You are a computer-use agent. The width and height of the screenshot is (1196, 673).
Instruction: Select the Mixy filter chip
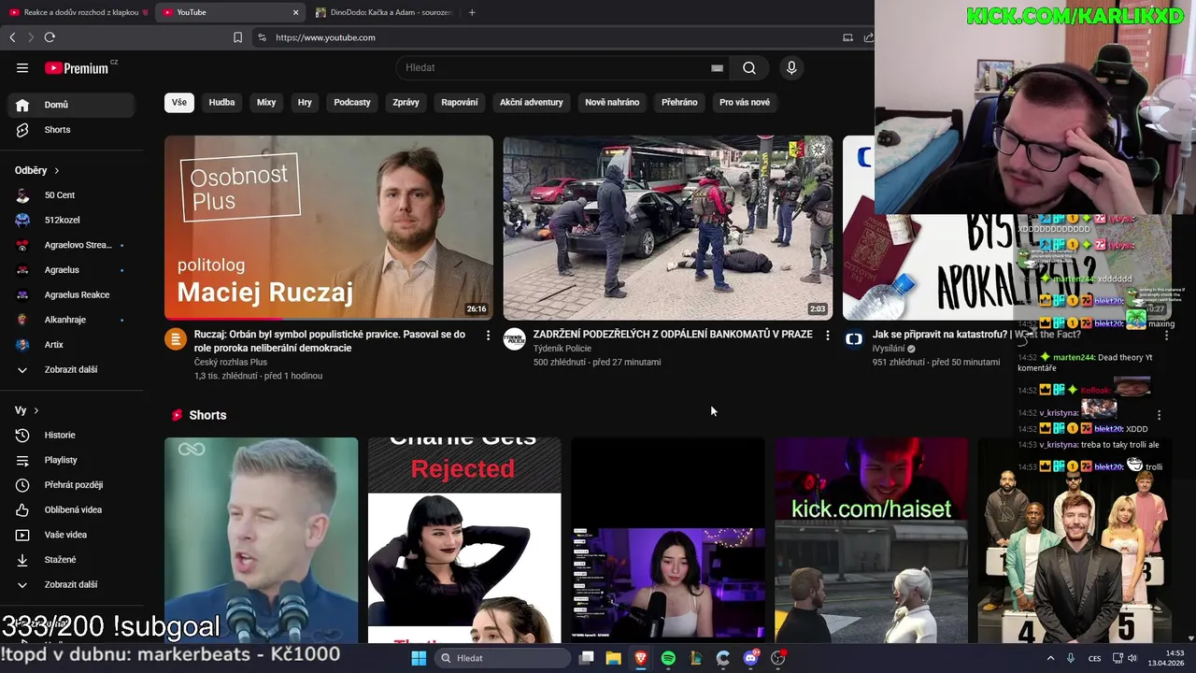point(266,102)
